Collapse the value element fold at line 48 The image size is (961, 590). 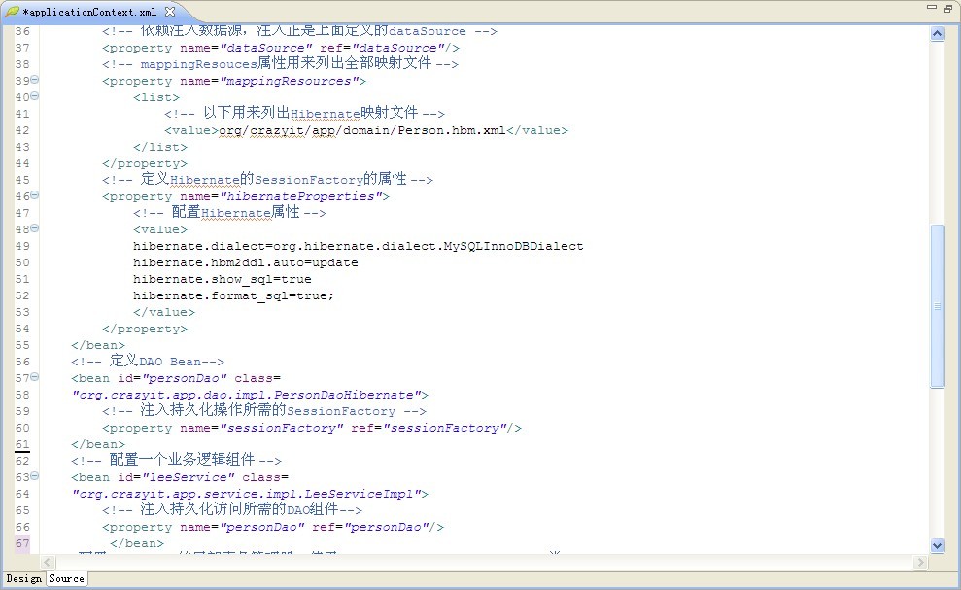point(34,228)
